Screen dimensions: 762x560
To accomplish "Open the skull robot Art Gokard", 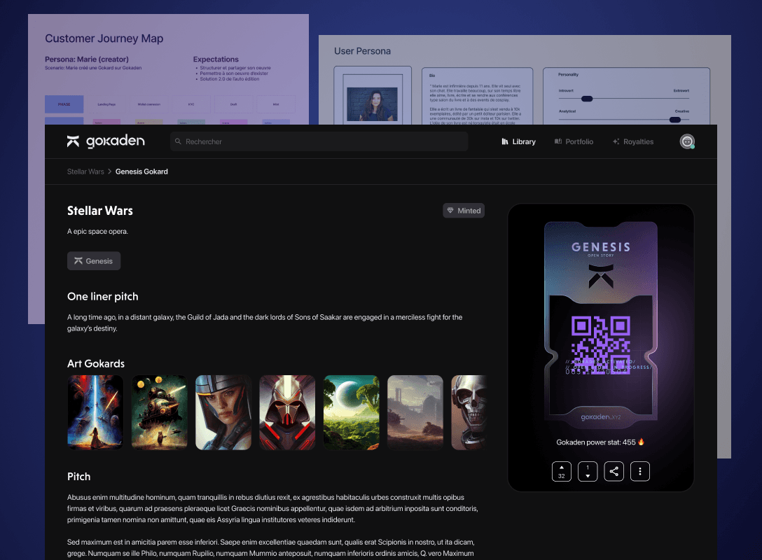I will click(469, 412).
